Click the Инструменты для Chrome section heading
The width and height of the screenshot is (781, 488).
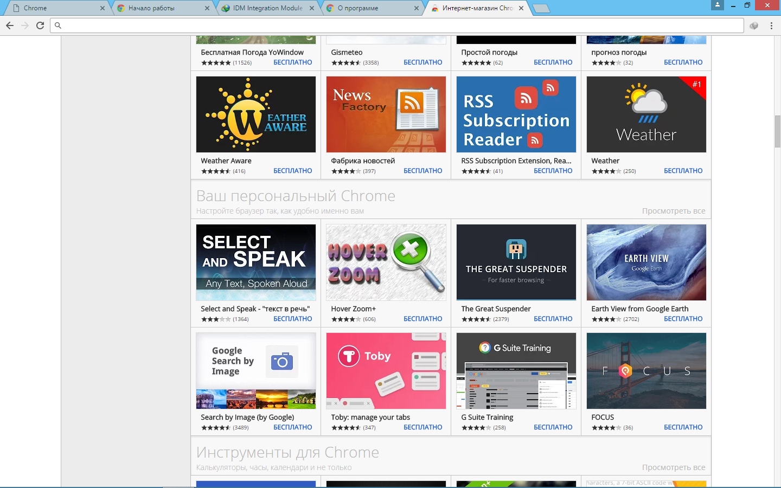(x=287, y=452)
